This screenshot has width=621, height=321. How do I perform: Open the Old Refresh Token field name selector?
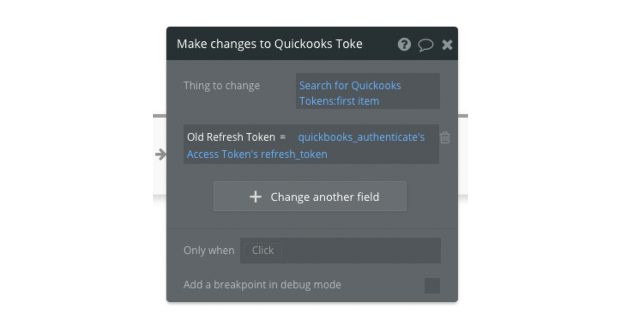[231, 137]
